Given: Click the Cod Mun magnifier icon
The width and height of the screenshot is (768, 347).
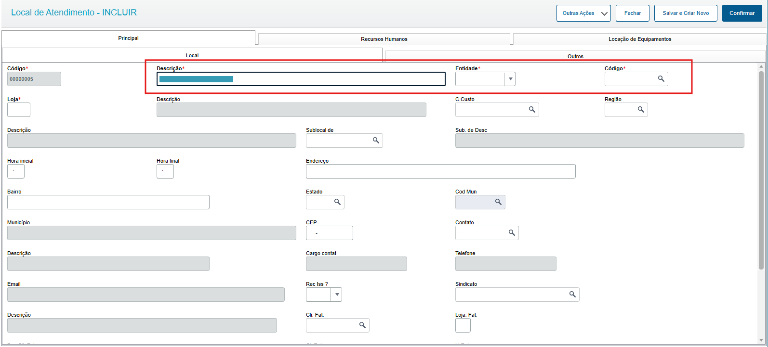Looking at the screenshot, I should tap(498, 202).
